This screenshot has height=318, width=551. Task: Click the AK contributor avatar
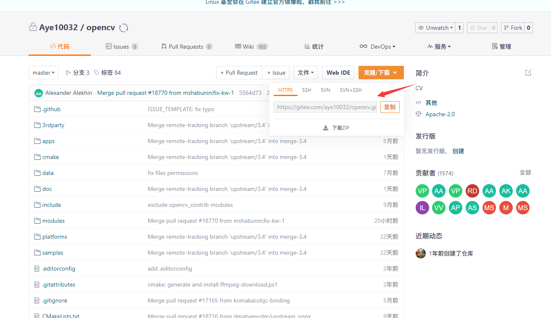506,191
